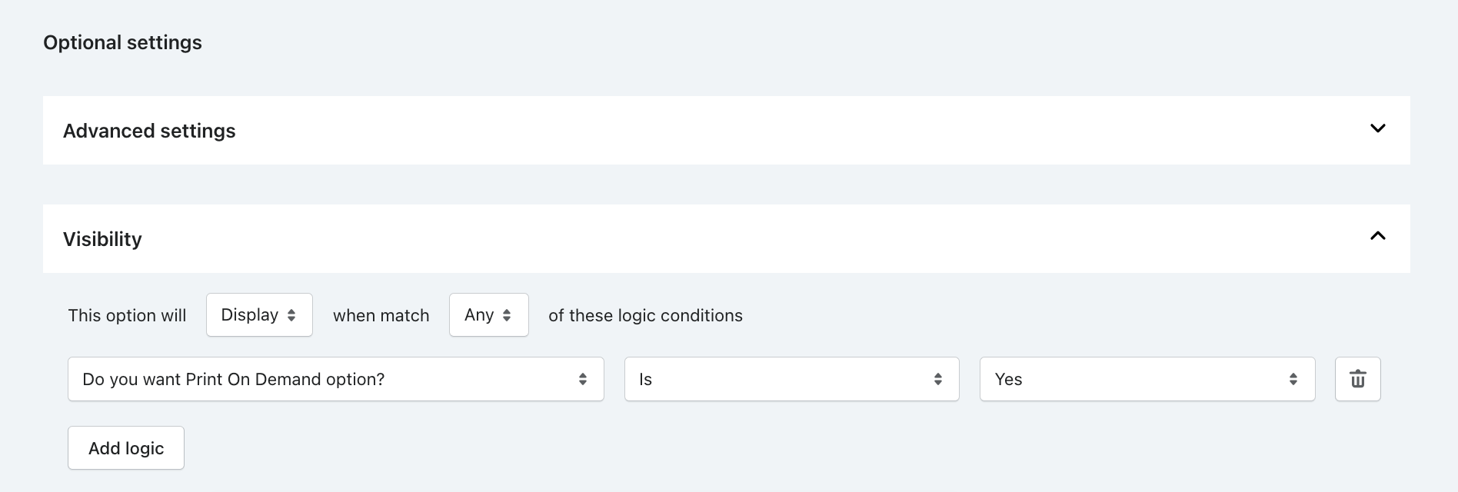Click the 'when match' label text
The height and width of the screenshot is (492, 1458).
(381, 315)
